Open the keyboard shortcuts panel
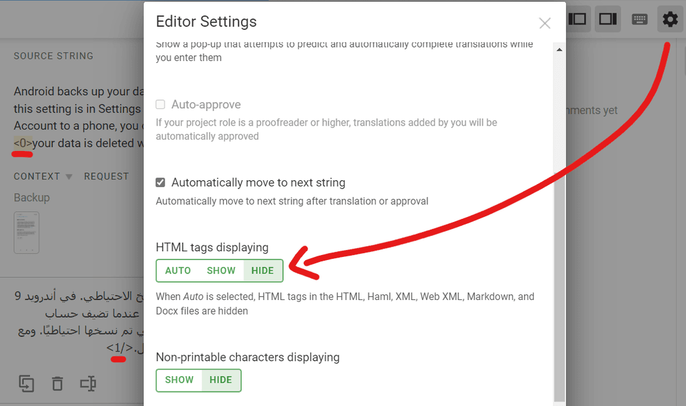The height and width of the screenshot is (406, 686). tap(639, 18)
